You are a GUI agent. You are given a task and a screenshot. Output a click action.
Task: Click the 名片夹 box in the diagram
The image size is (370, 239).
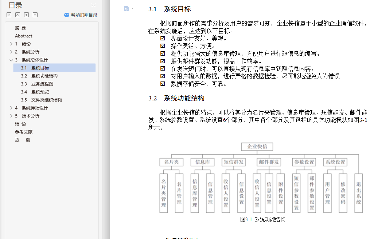point(172,162)
